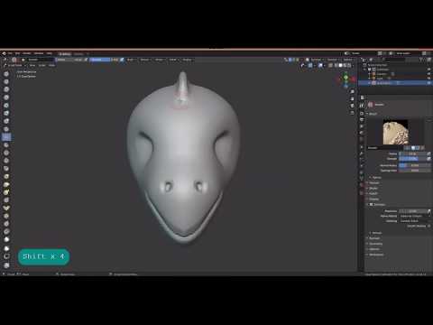Enable the Dyntopo checkbox

[x=371, y=204]
